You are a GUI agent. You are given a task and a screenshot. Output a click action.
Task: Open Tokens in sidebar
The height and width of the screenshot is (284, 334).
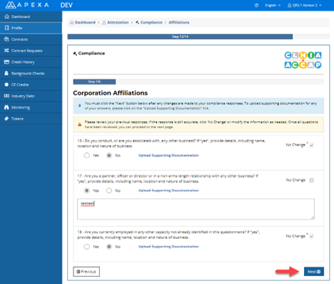[x=31, y=119]
